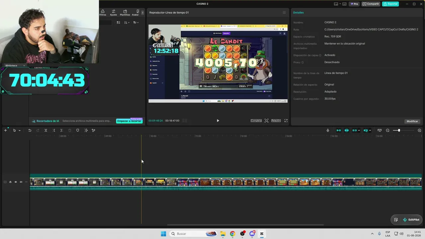This screenshot has width=425, height=239.
Task: Toggle main track magnet in timeline
Action: [339, 130]
